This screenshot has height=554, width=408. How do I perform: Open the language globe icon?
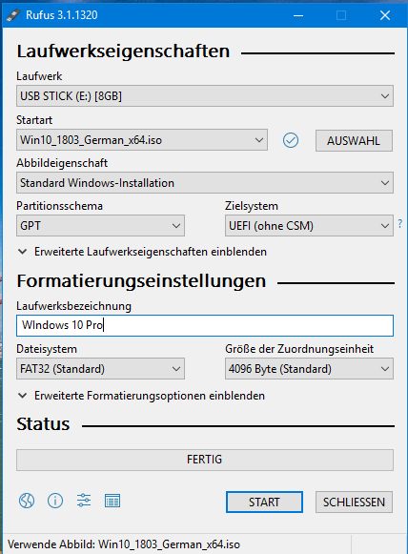tap(27, 501)
